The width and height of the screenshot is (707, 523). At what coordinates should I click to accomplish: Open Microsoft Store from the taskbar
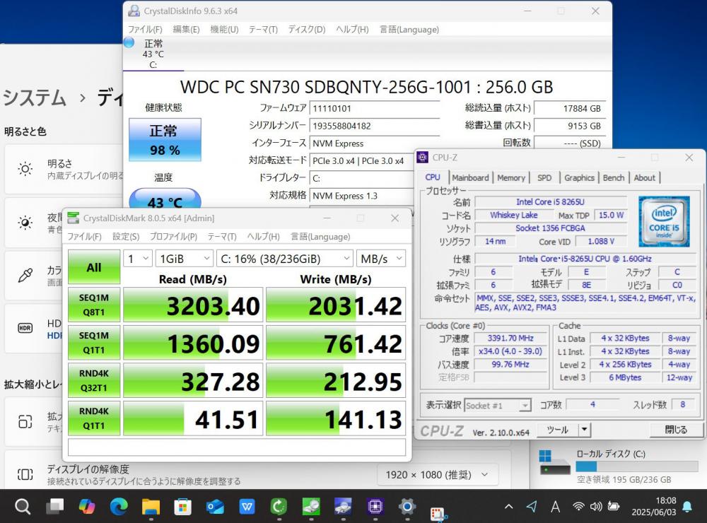coord(182,507)
